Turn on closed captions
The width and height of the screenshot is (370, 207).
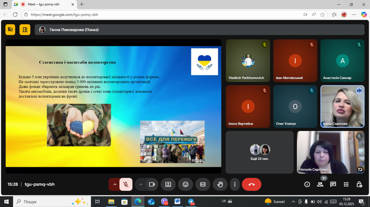(x=203, y=184)
